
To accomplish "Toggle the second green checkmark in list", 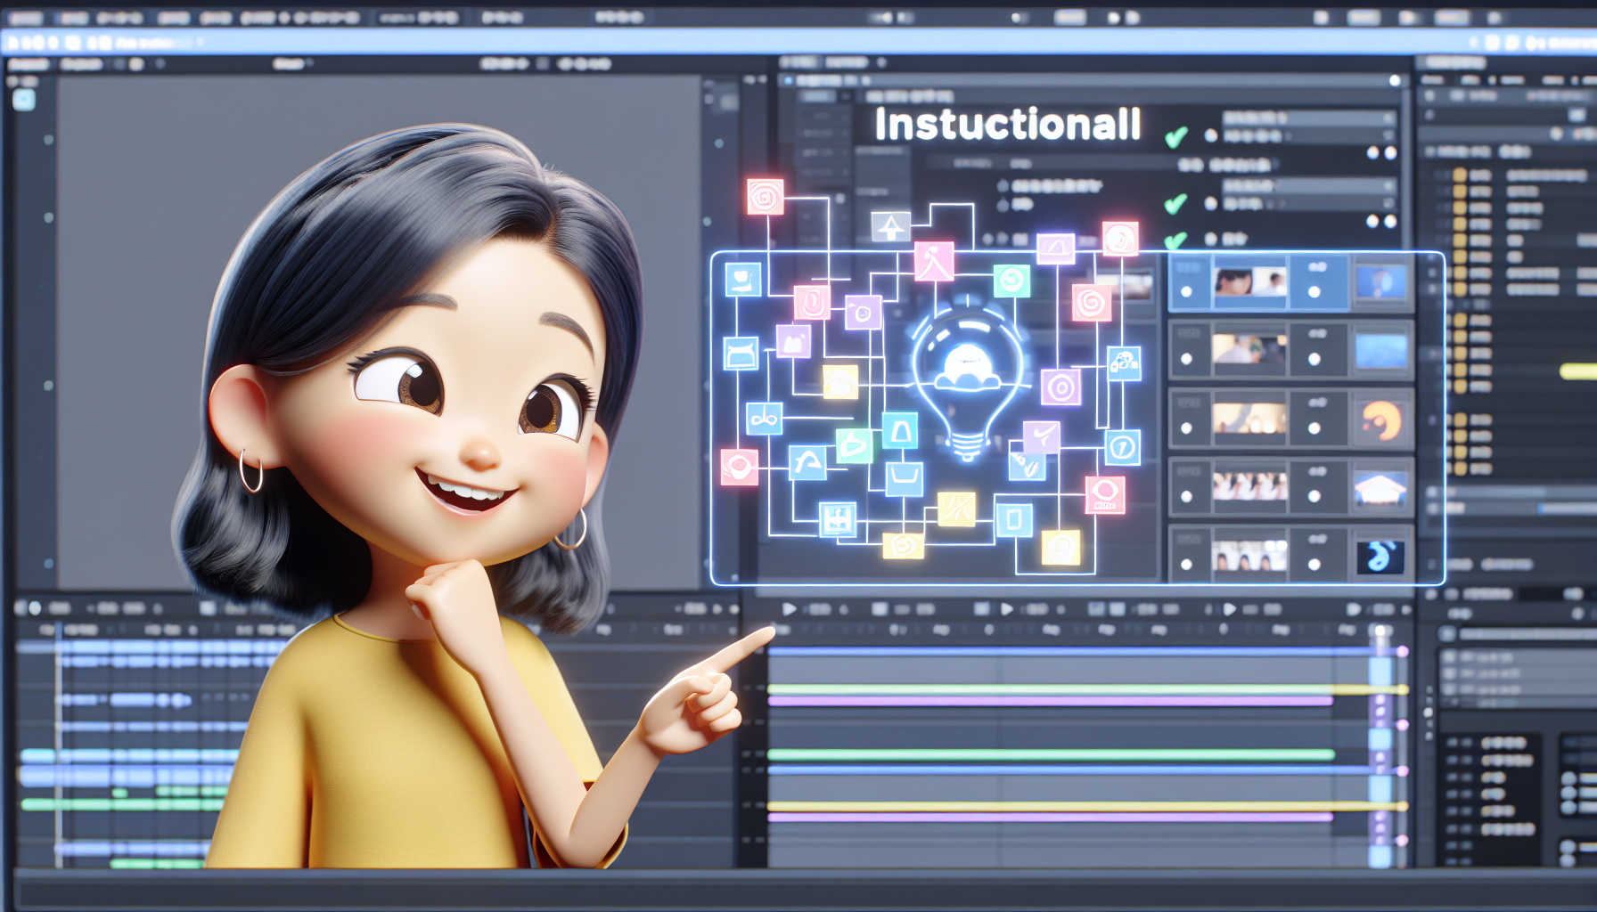I will [x=1175, y=204].
